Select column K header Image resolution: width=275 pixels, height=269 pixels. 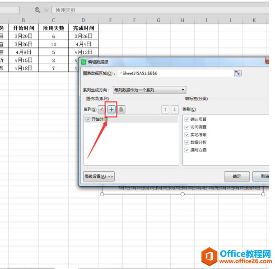[254, 20]
